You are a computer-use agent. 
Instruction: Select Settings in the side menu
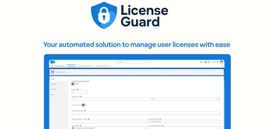[x=59, y=79]
